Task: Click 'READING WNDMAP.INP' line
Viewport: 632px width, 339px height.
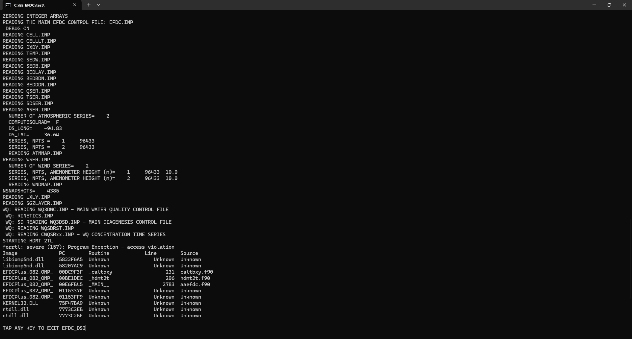Action: (35, 185)
